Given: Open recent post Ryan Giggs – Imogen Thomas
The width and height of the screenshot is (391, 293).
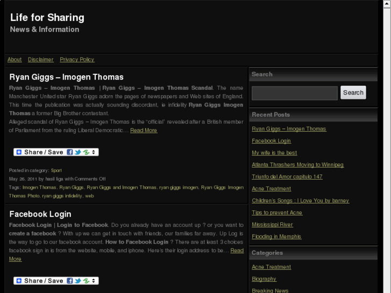Looking at the screenshot, I should pos(289,128).
